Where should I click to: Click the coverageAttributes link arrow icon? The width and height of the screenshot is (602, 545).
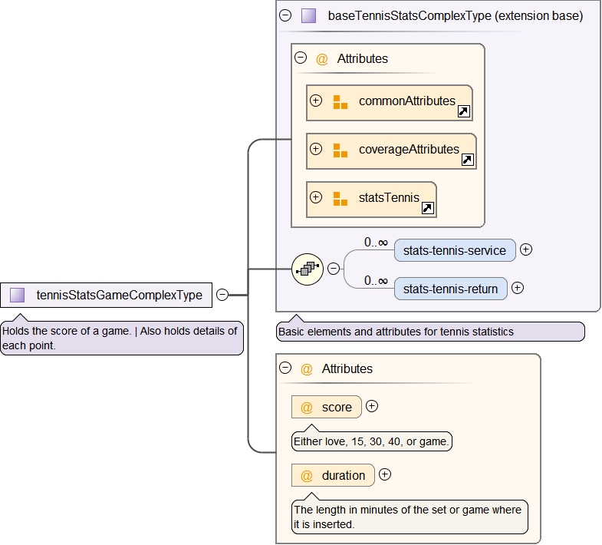(x=467, y=160)
